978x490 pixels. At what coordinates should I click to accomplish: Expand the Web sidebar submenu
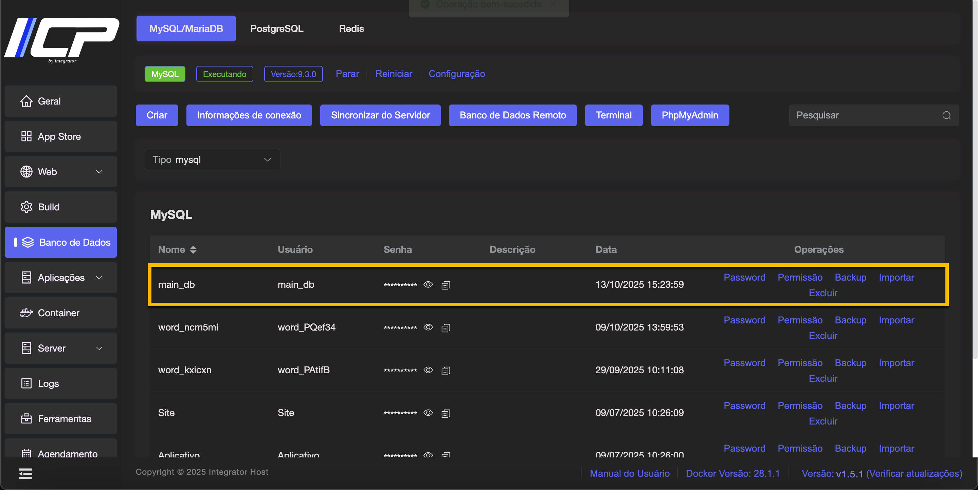pyautogui.click(x=99, y=172)
